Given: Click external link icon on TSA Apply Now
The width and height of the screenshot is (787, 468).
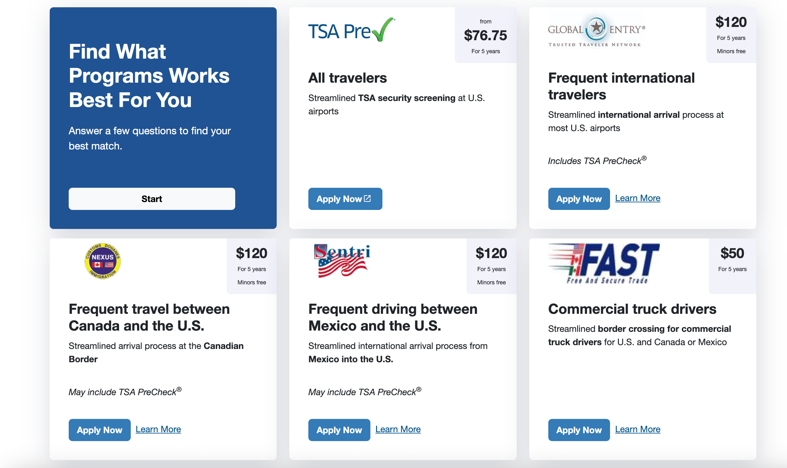Looking at the screenshot, I should coord(368,199).
